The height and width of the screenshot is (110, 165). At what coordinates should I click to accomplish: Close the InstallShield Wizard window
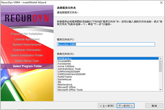(161, 2)
